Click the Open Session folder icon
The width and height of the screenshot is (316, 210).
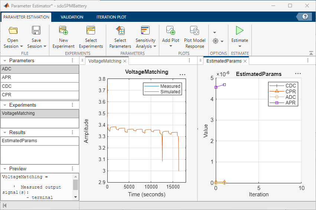point(13,31)
